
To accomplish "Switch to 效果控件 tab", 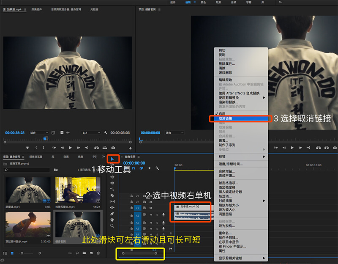I will [x=37, y=9].
